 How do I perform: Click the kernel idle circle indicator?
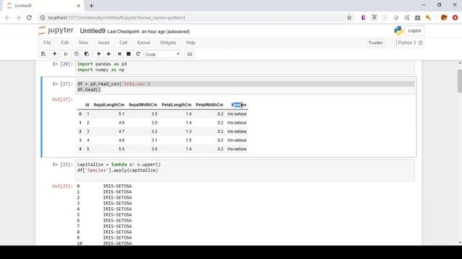tap(420, 43)
